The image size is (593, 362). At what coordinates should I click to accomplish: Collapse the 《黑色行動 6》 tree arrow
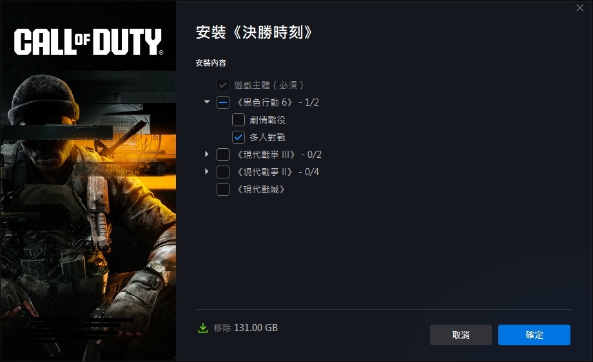(x=206, y=102)
